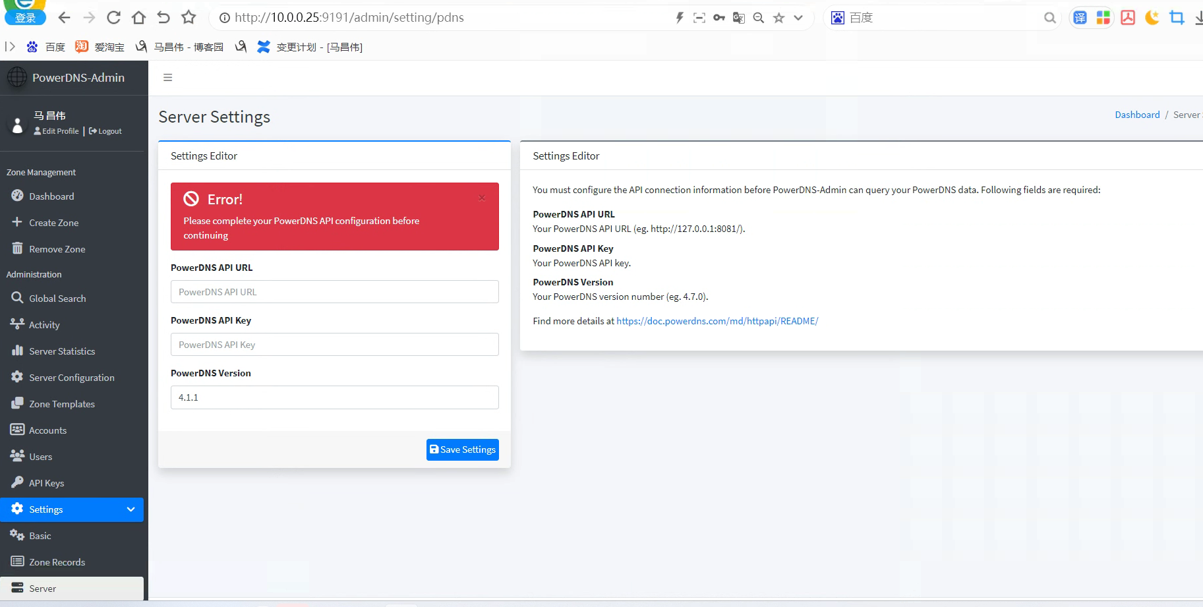Go forward with the browser forward arrow
Screen dimensions: 1203x607
pyautogui.click(x=89, y=18)
